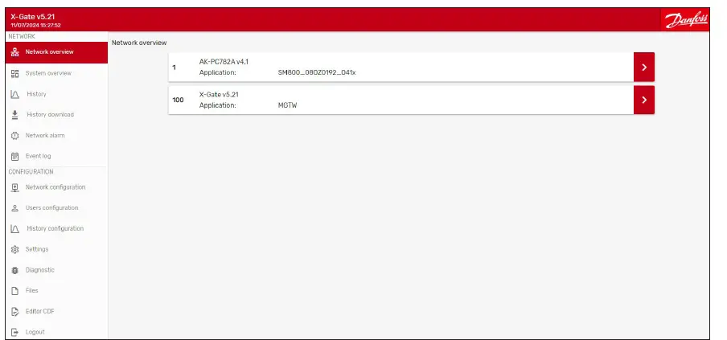Expand X-Gate v5.21 device arrow
The image size is (727, 340).
(644, 100)
